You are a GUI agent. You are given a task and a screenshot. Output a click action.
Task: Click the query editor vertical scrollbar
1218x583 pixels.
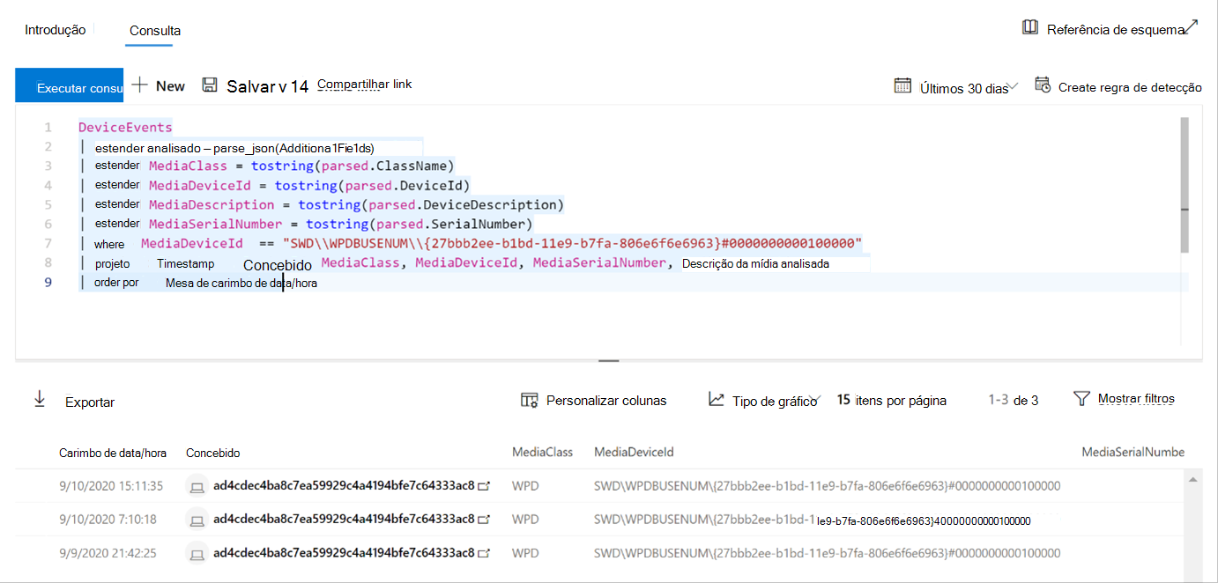1184,185
